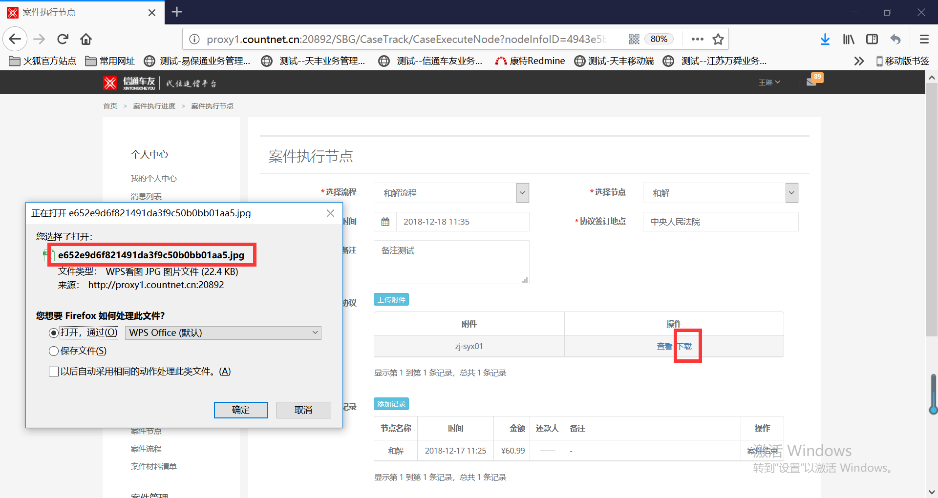Click the browser forward arrow
Screen dimensions: 938x498
click(x=39, y=39)
